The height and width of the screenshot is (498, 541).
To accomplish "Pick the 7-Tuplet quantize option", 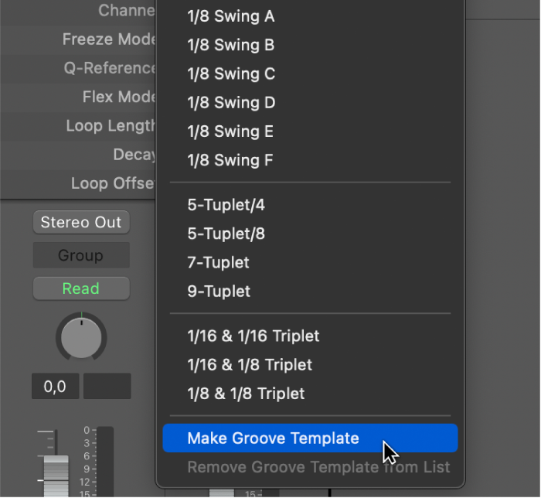I will [219, 262].
